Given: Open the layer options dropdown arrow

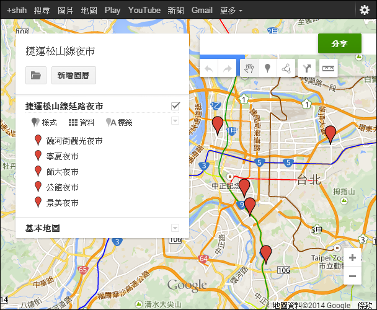Looking at the screenshot, I should pos(175,121).
